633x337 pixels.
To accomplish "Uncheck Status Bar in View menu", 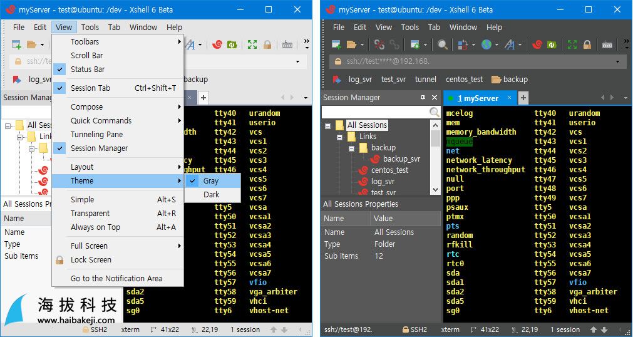I will point(88,70).
